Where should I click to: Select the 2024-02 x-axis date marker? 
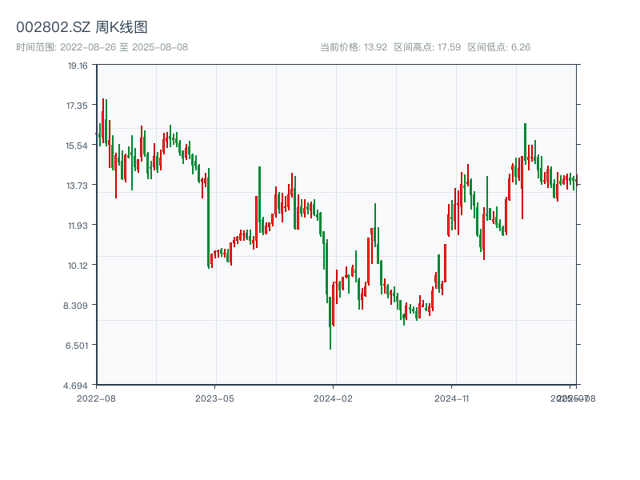[x=333, y=398]
